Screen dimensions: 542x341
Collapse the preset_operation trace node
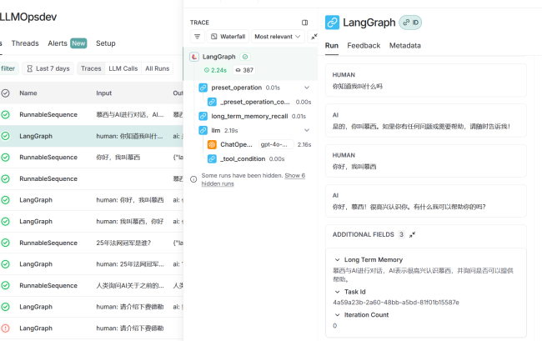pos(307,88)
